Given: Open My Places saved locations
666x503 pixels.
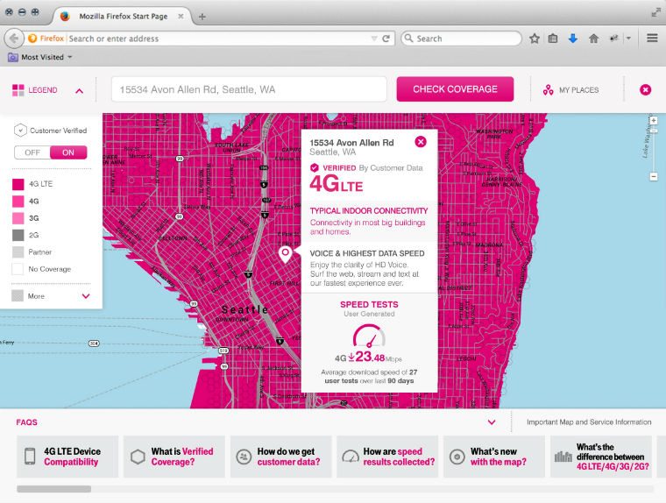Looking at the screenshot, I should tap(570, 89).
